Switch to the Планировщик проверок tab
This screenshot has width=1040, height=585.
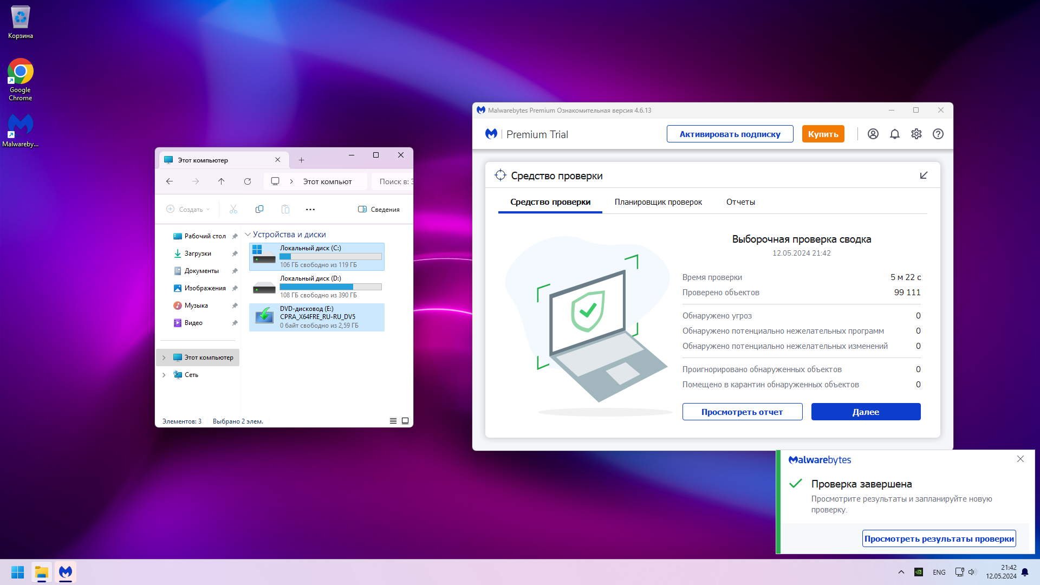coord(658,202)
